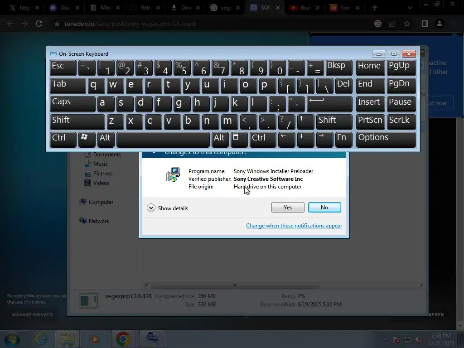Toggle the Fn key on On-Screen Keyboard
Image resolution: width=464 pixels, height=348 pixels.
click(343, 140)
